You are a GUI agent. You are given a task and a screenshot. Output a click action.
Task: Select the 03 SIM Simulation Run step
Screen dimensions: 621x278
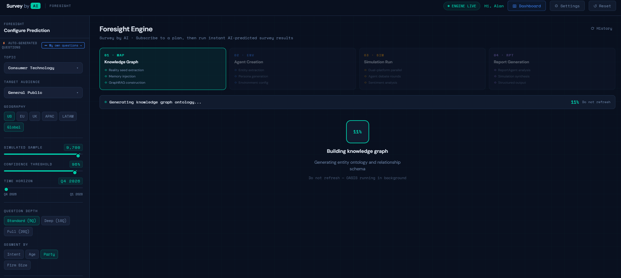[422, 69]
